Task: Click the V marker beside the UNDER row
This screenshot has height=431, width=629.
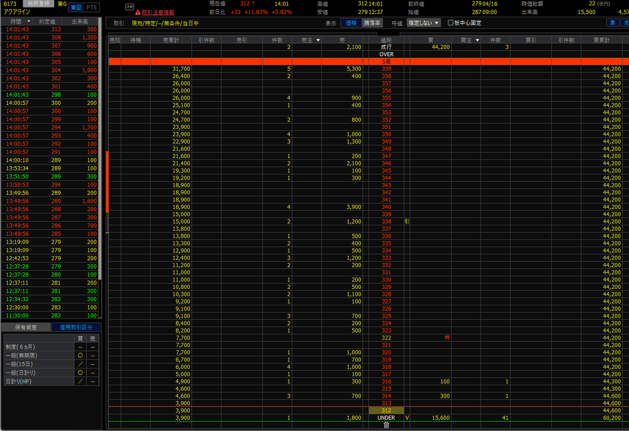Action: pyautogui.click(x=407, y=418)
